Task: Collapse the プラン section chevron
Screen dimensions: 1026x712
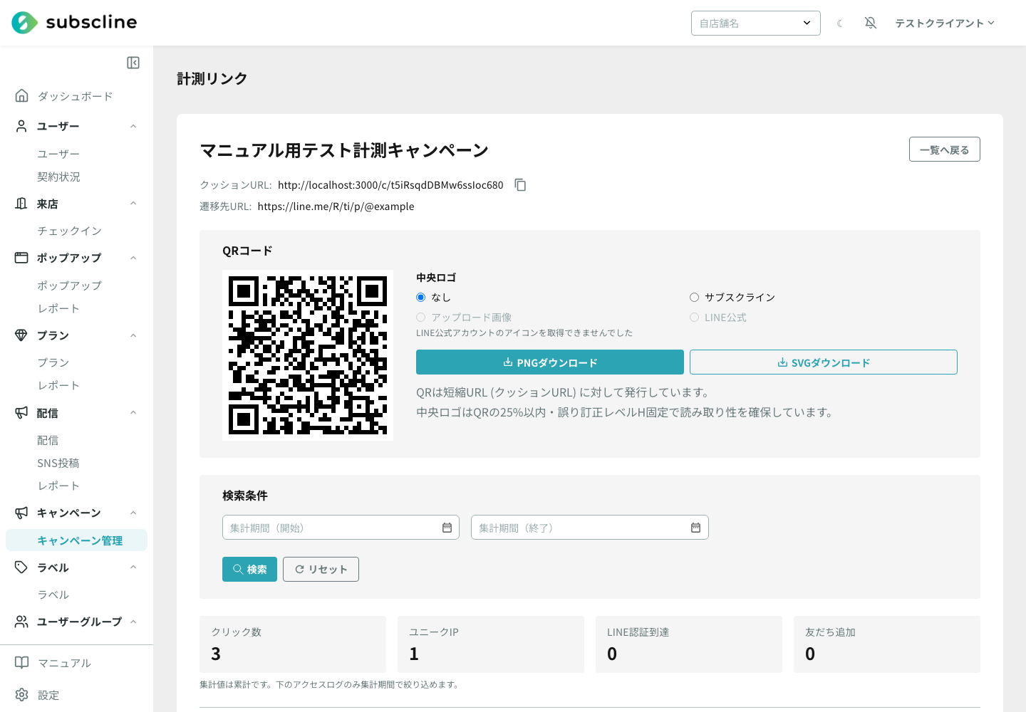Action: coord(133,335)
